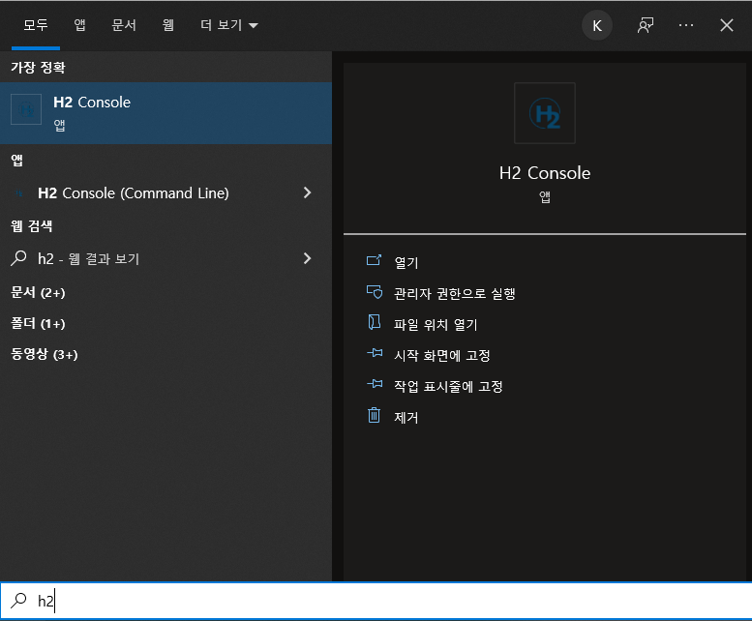Click the open-window icon next to 열기
The height and width of the screenshot is (621, 752).
pyautogui.click(x=375, y=260)
